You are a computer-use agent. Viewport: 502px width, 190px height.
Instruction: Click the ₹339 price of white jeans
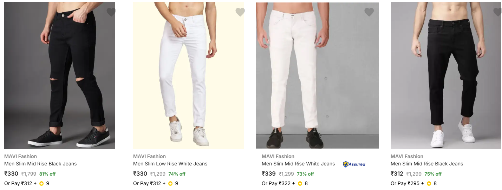pyautogui.click(x=268, y=173)
